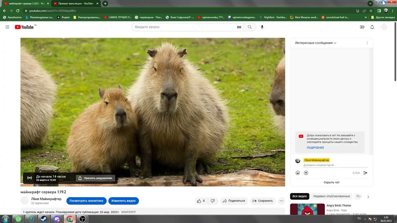Like the video with thumbs up

[199, 201]
